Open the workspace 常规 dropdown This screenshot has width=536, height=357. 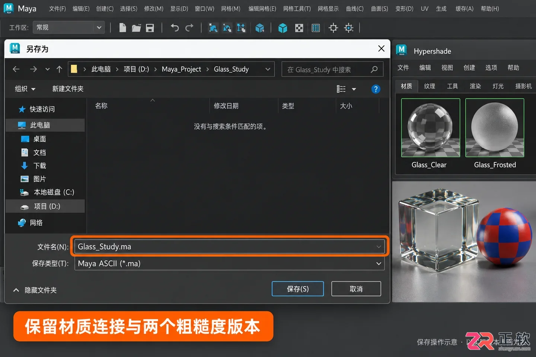click(x=69, y=28)
